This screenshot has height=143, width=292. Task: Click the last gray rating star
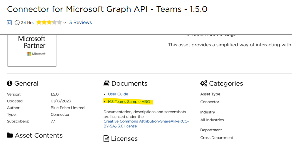59,22
